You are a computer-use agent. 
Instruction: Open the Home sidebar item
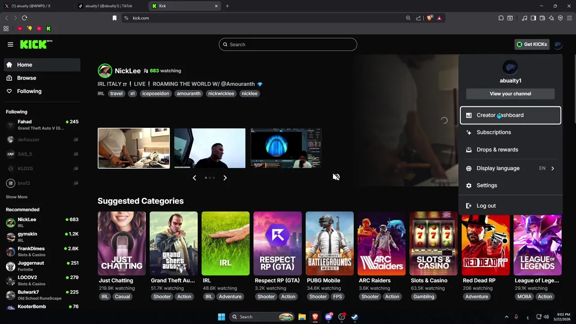[x=42, y=65]
